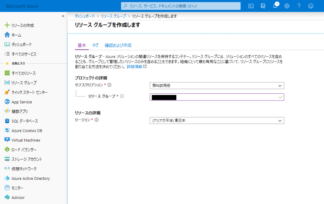Go to ダッシュボード breadcrumb link
The image size is (324, 204).
coord(85,16)
